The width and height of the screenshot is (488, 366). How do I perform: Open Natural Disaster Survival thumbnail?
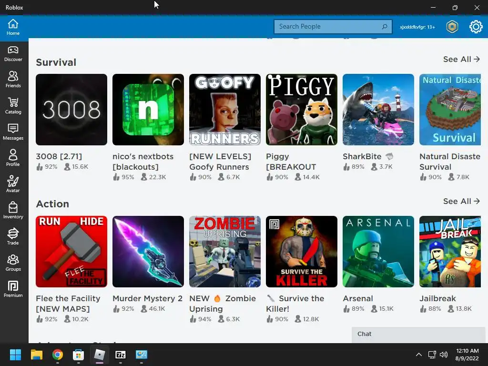pyautogui.click(x=450, y=110)
